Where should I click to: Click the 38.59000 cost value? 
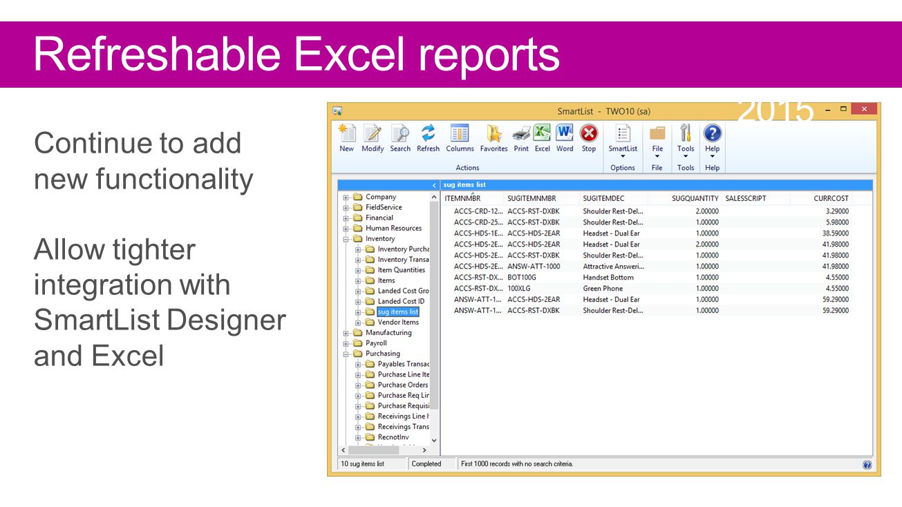click(835, 233)
